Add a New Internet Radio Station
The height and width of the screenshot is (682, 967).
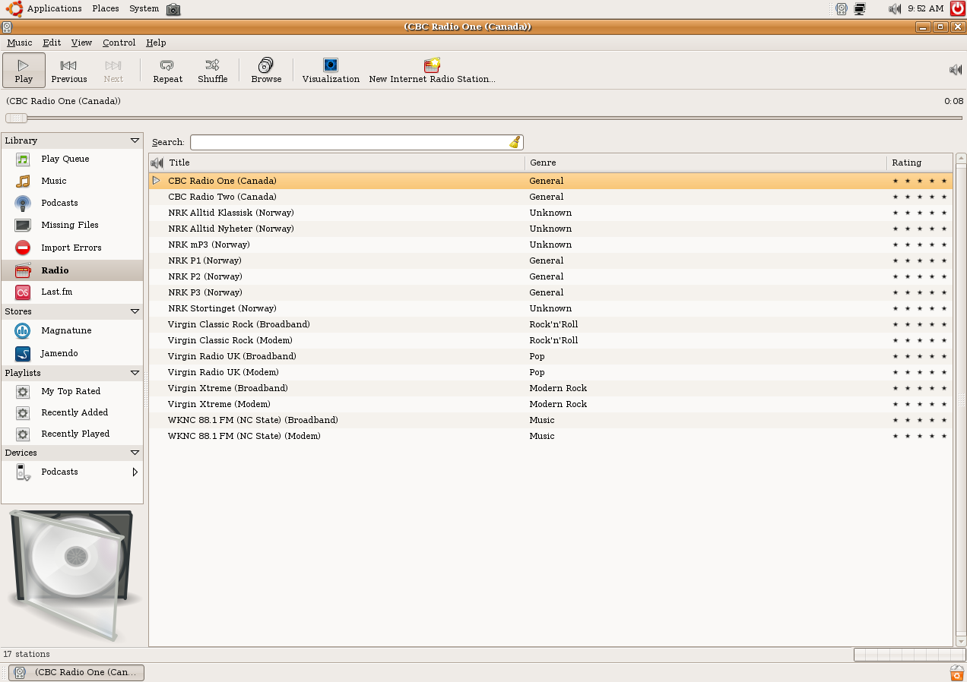[432, 70]
